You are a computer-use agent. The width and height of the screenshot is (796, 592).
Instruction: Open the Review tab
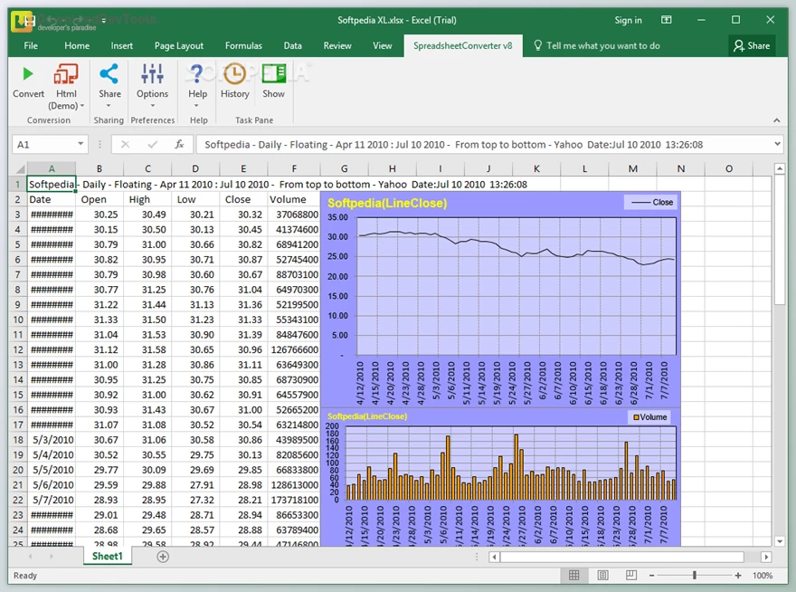pyautogui.click(x=337, y=46)
